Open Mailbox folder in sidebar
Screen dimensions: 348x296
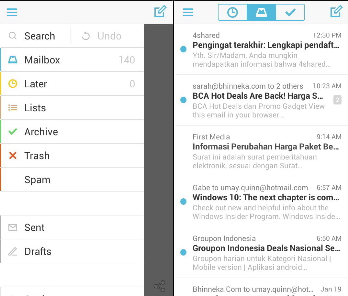(x=72, y=60)
